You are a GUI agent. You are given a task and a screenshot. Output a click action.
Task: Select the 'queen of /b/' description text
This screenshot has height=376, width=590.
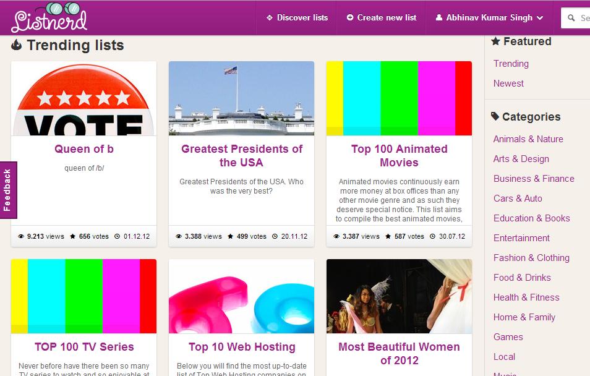84,168
